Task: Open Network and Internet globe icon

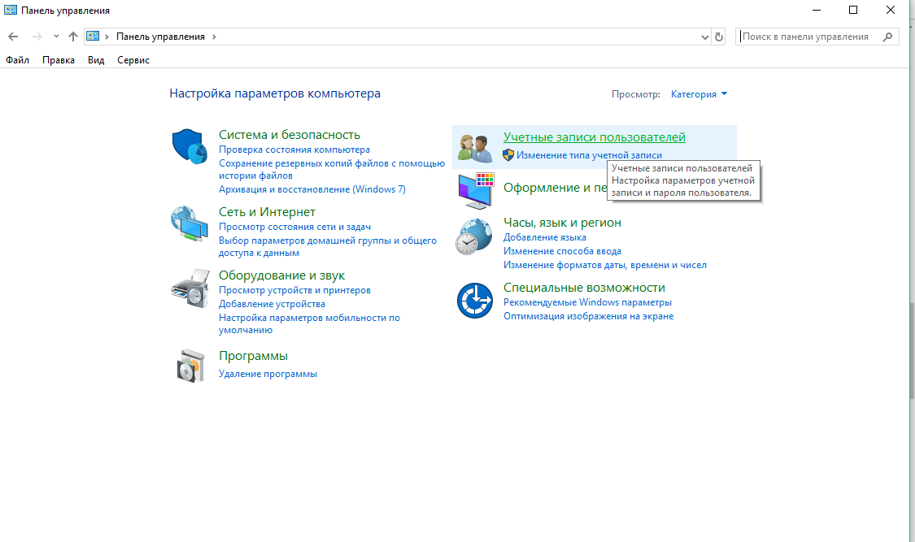Action: point(190,223)
